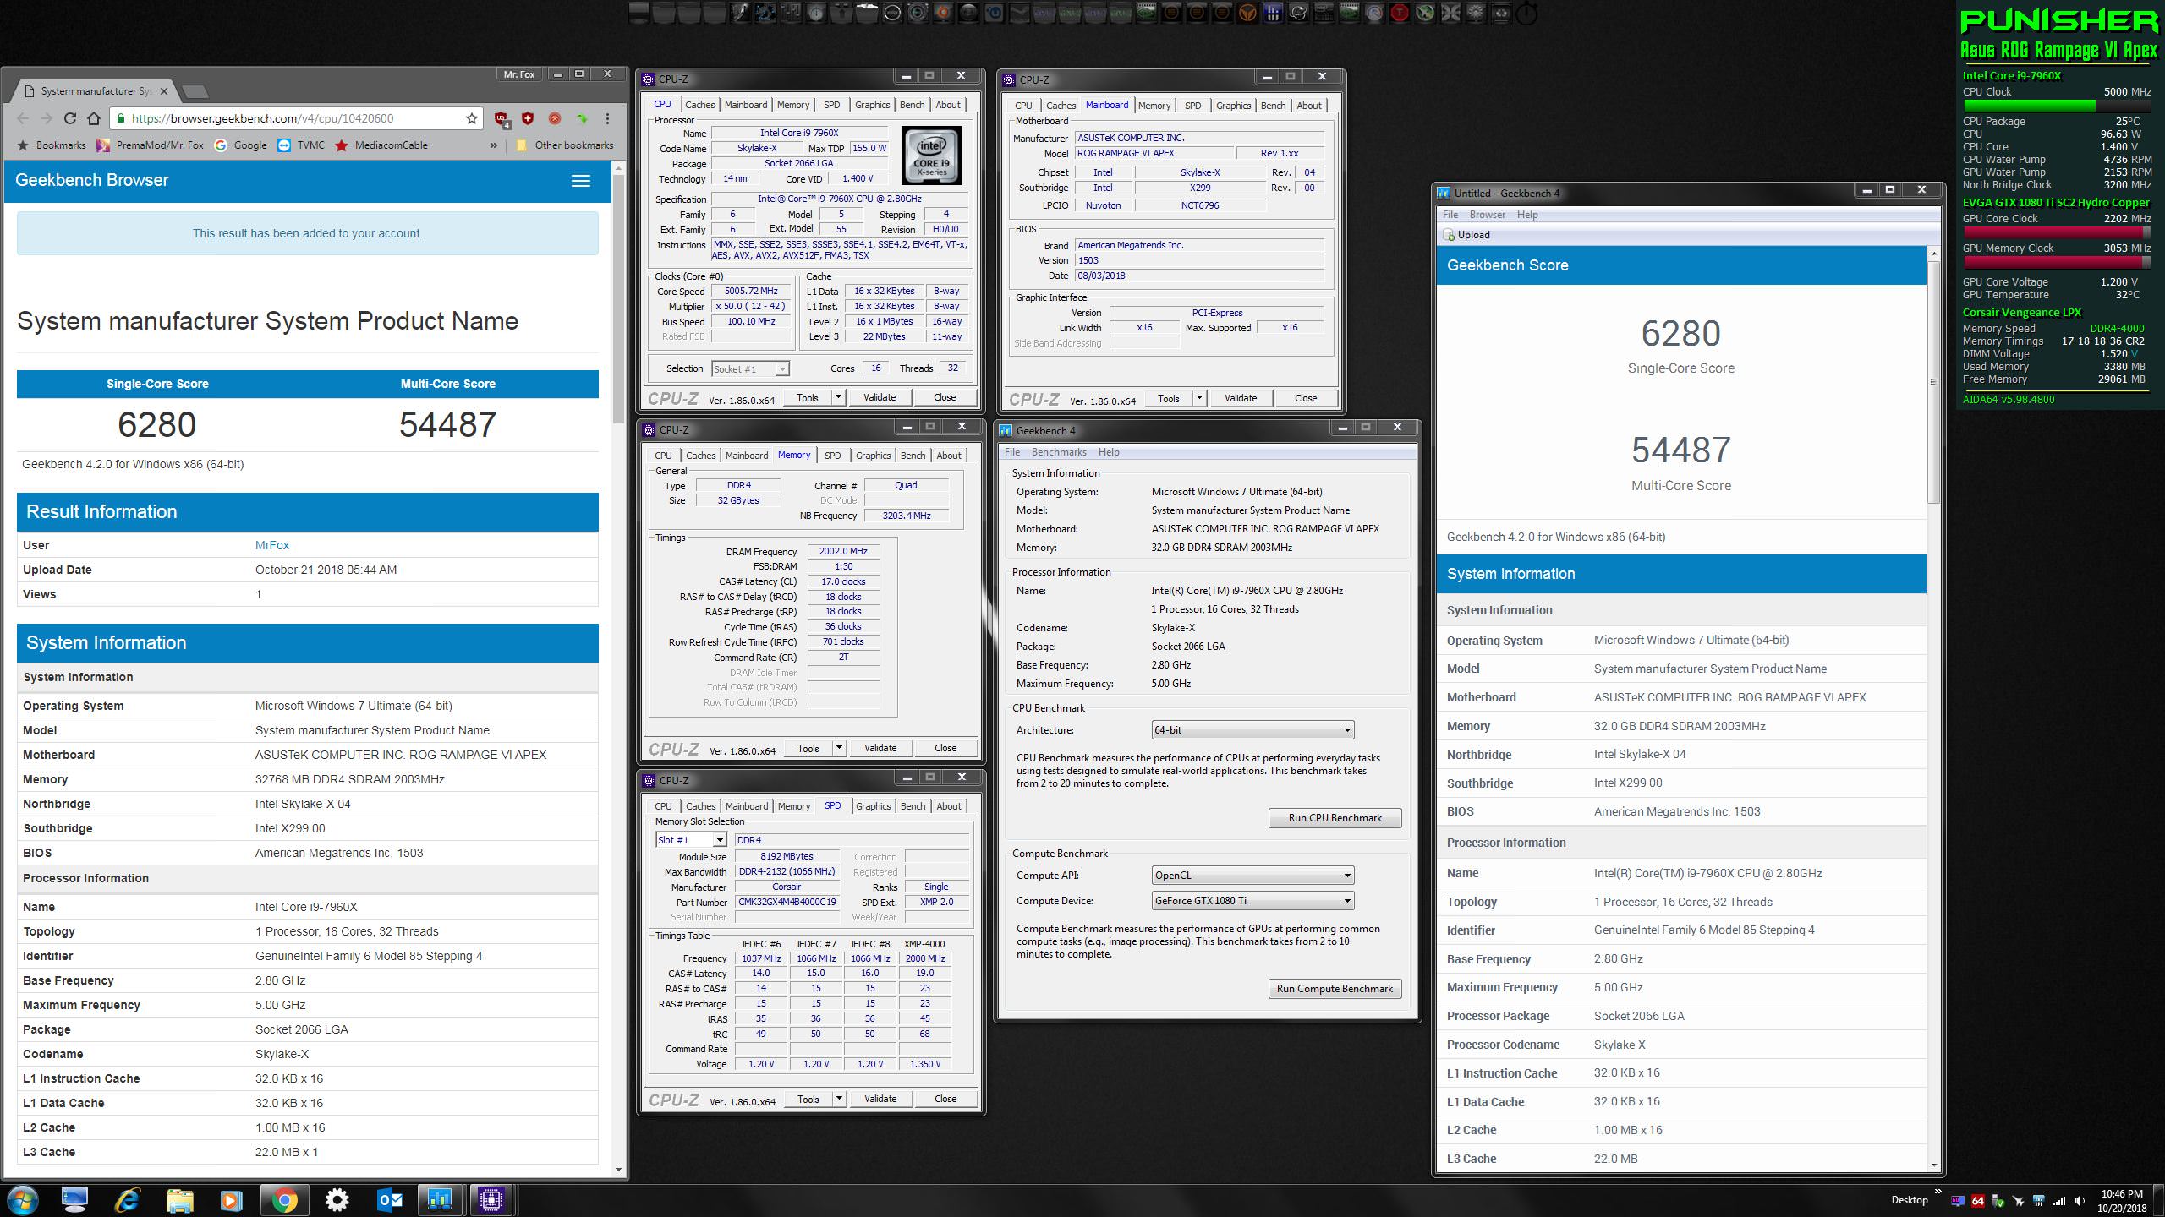Switch to Geekbench 4 taskbar icon

[x=440, y=1199]
